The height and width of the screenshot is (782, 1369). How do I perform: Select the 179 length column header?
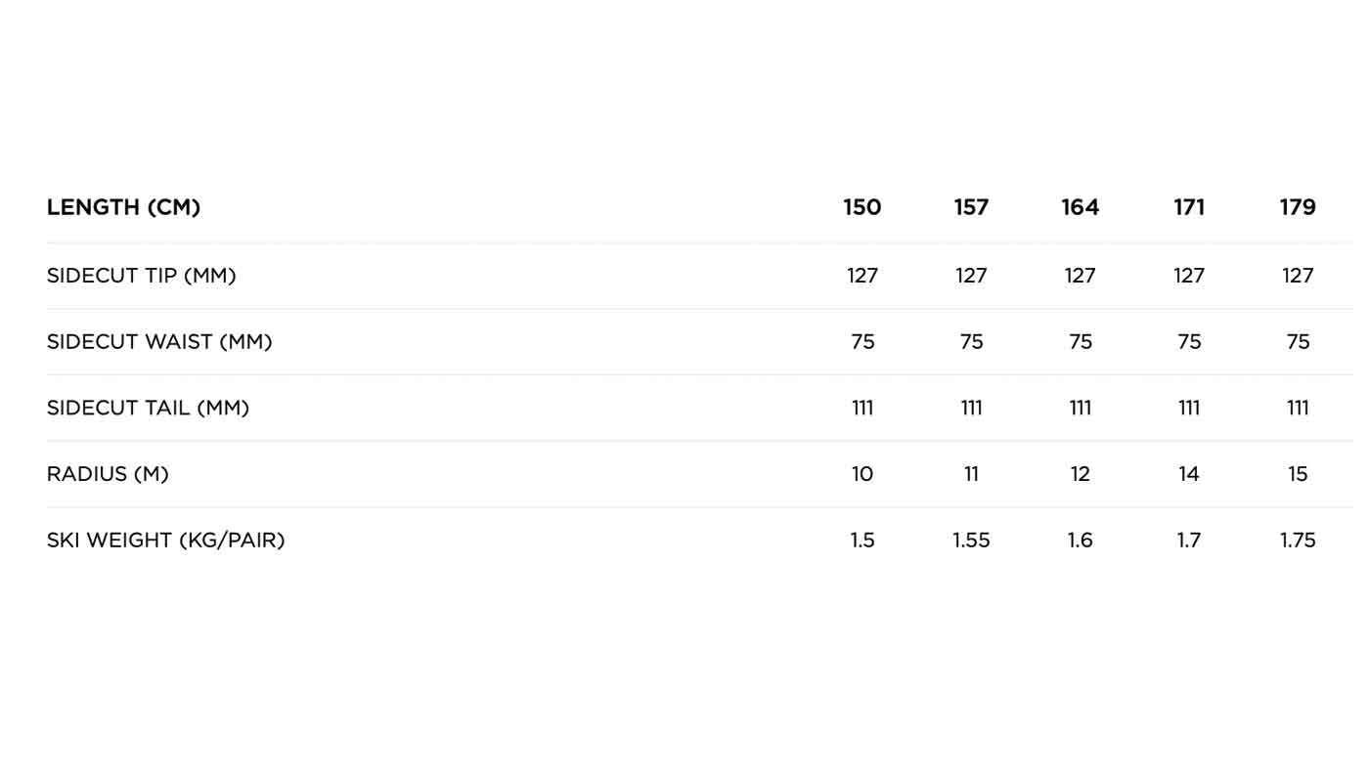(1298, 207)
